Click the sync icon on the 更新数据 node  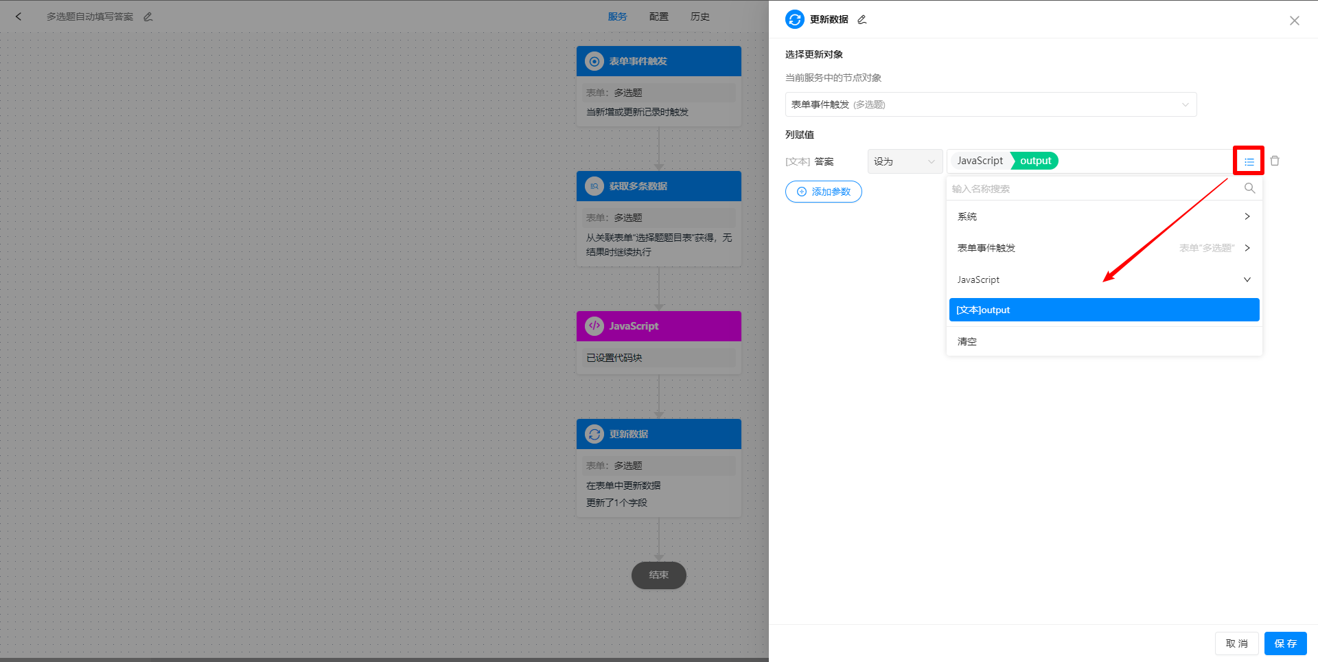click(593, 434)
